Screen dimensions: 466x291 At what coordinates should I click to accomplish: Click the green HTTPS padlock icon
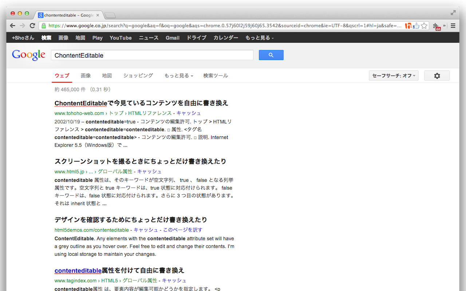44,26
